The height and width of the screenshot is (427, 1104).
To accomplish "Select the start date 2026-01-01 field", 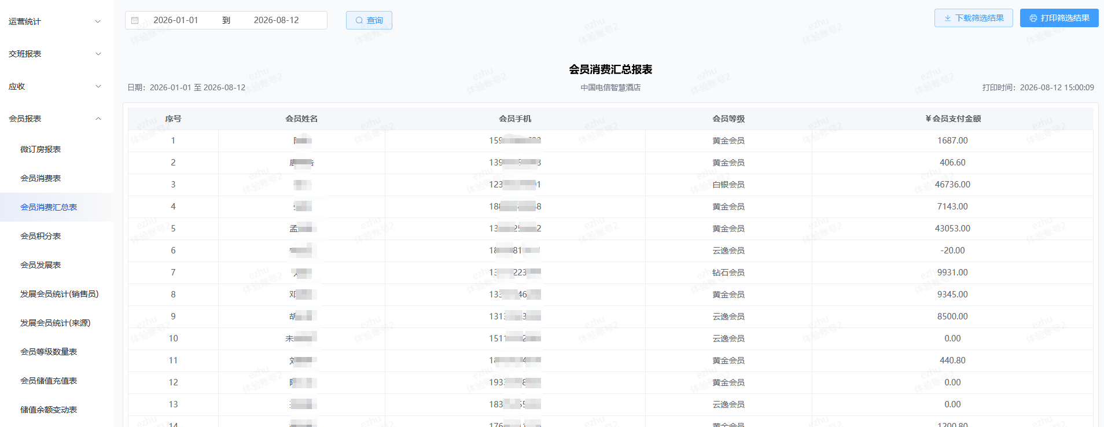I will pos(176,20).
